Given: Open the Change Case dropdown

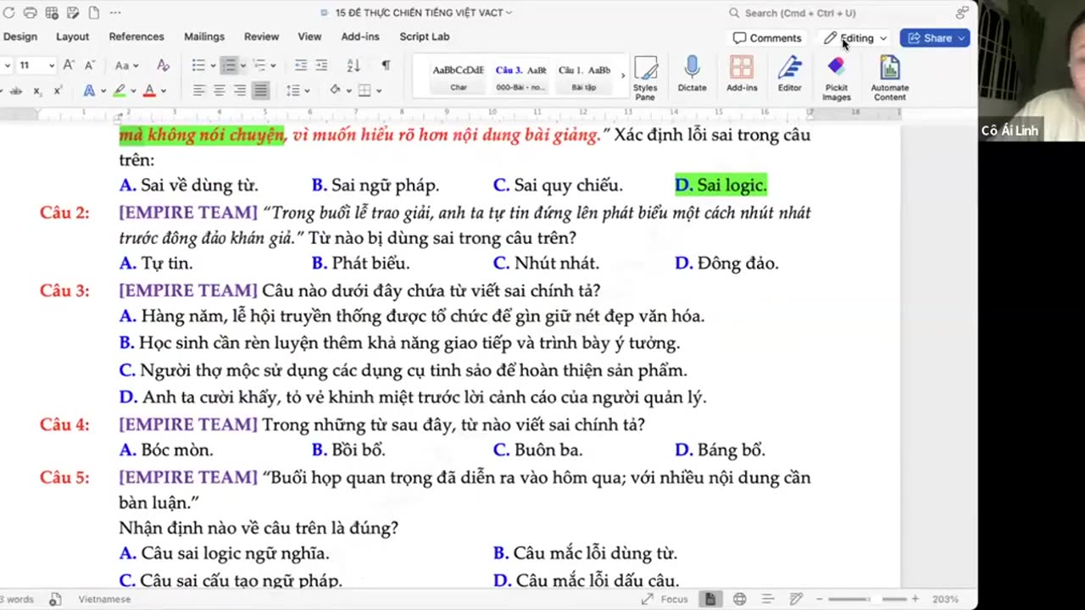Looking at the screenshot, I should click(126, 65).
